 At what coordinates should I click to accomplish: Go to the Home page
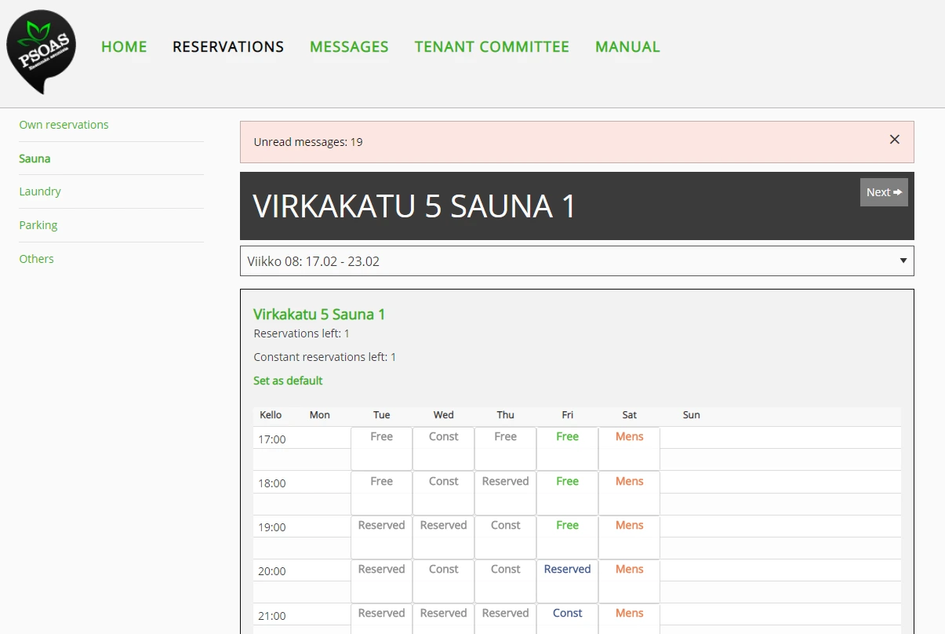click(124, 47)
